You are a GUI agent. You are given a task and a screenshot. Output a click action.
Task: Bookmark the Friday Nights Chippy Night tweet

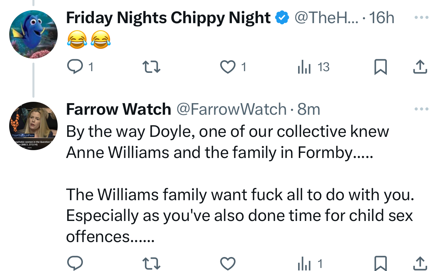(380, 67)
